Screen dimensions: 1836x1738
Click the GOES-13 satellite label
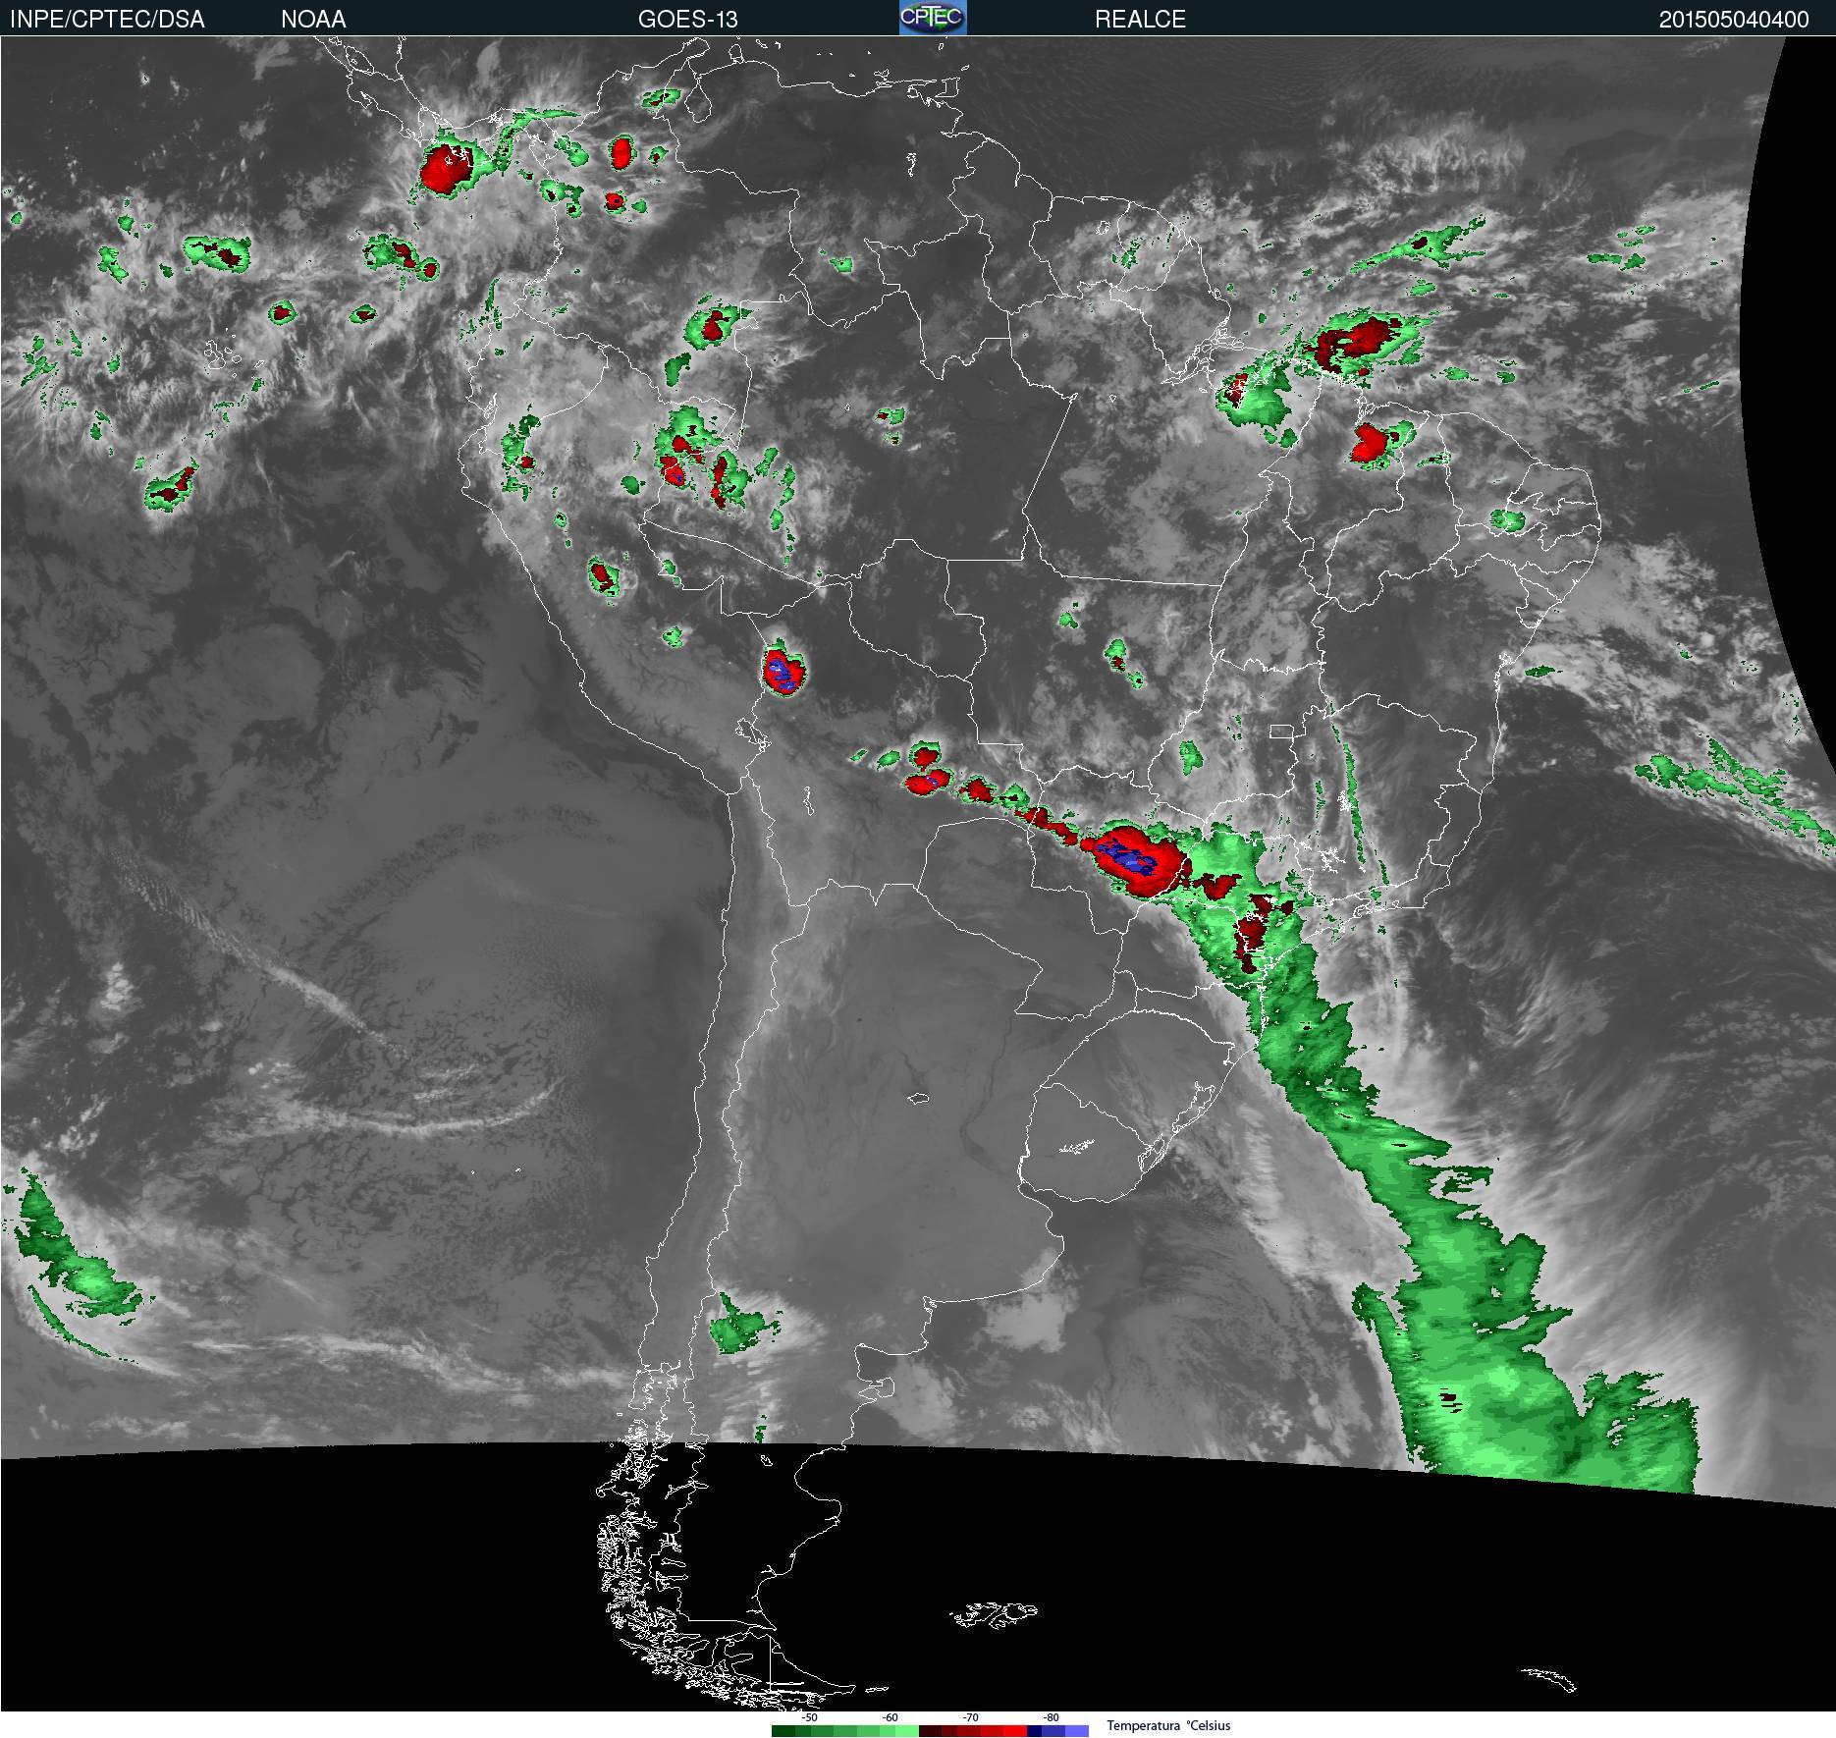pos(688,20)
